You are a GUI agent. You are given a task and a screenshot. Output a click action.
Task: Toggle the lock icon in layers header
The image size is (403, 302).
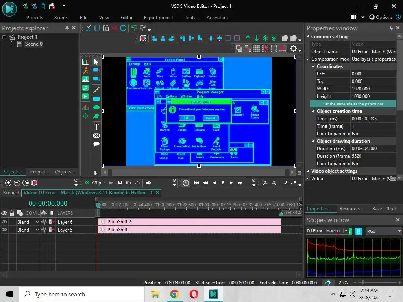pos(12,213)
